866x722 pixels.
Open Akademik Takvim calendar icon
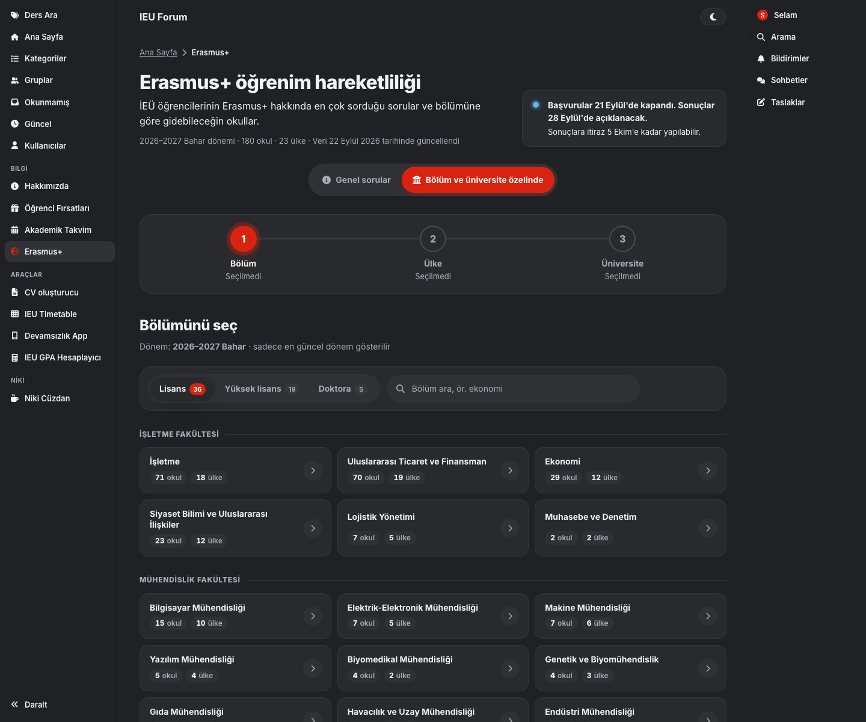[15, 230]
